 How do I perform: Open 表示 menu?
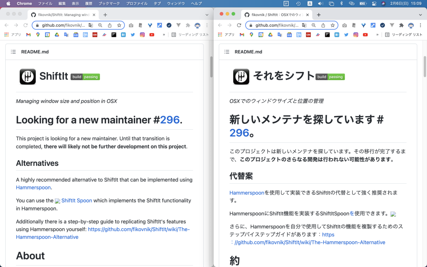(75, 4)
